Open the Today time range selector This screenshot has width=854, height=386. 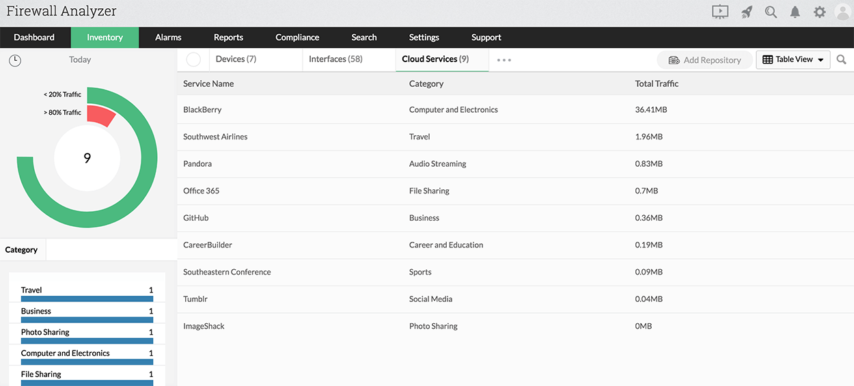80,60
